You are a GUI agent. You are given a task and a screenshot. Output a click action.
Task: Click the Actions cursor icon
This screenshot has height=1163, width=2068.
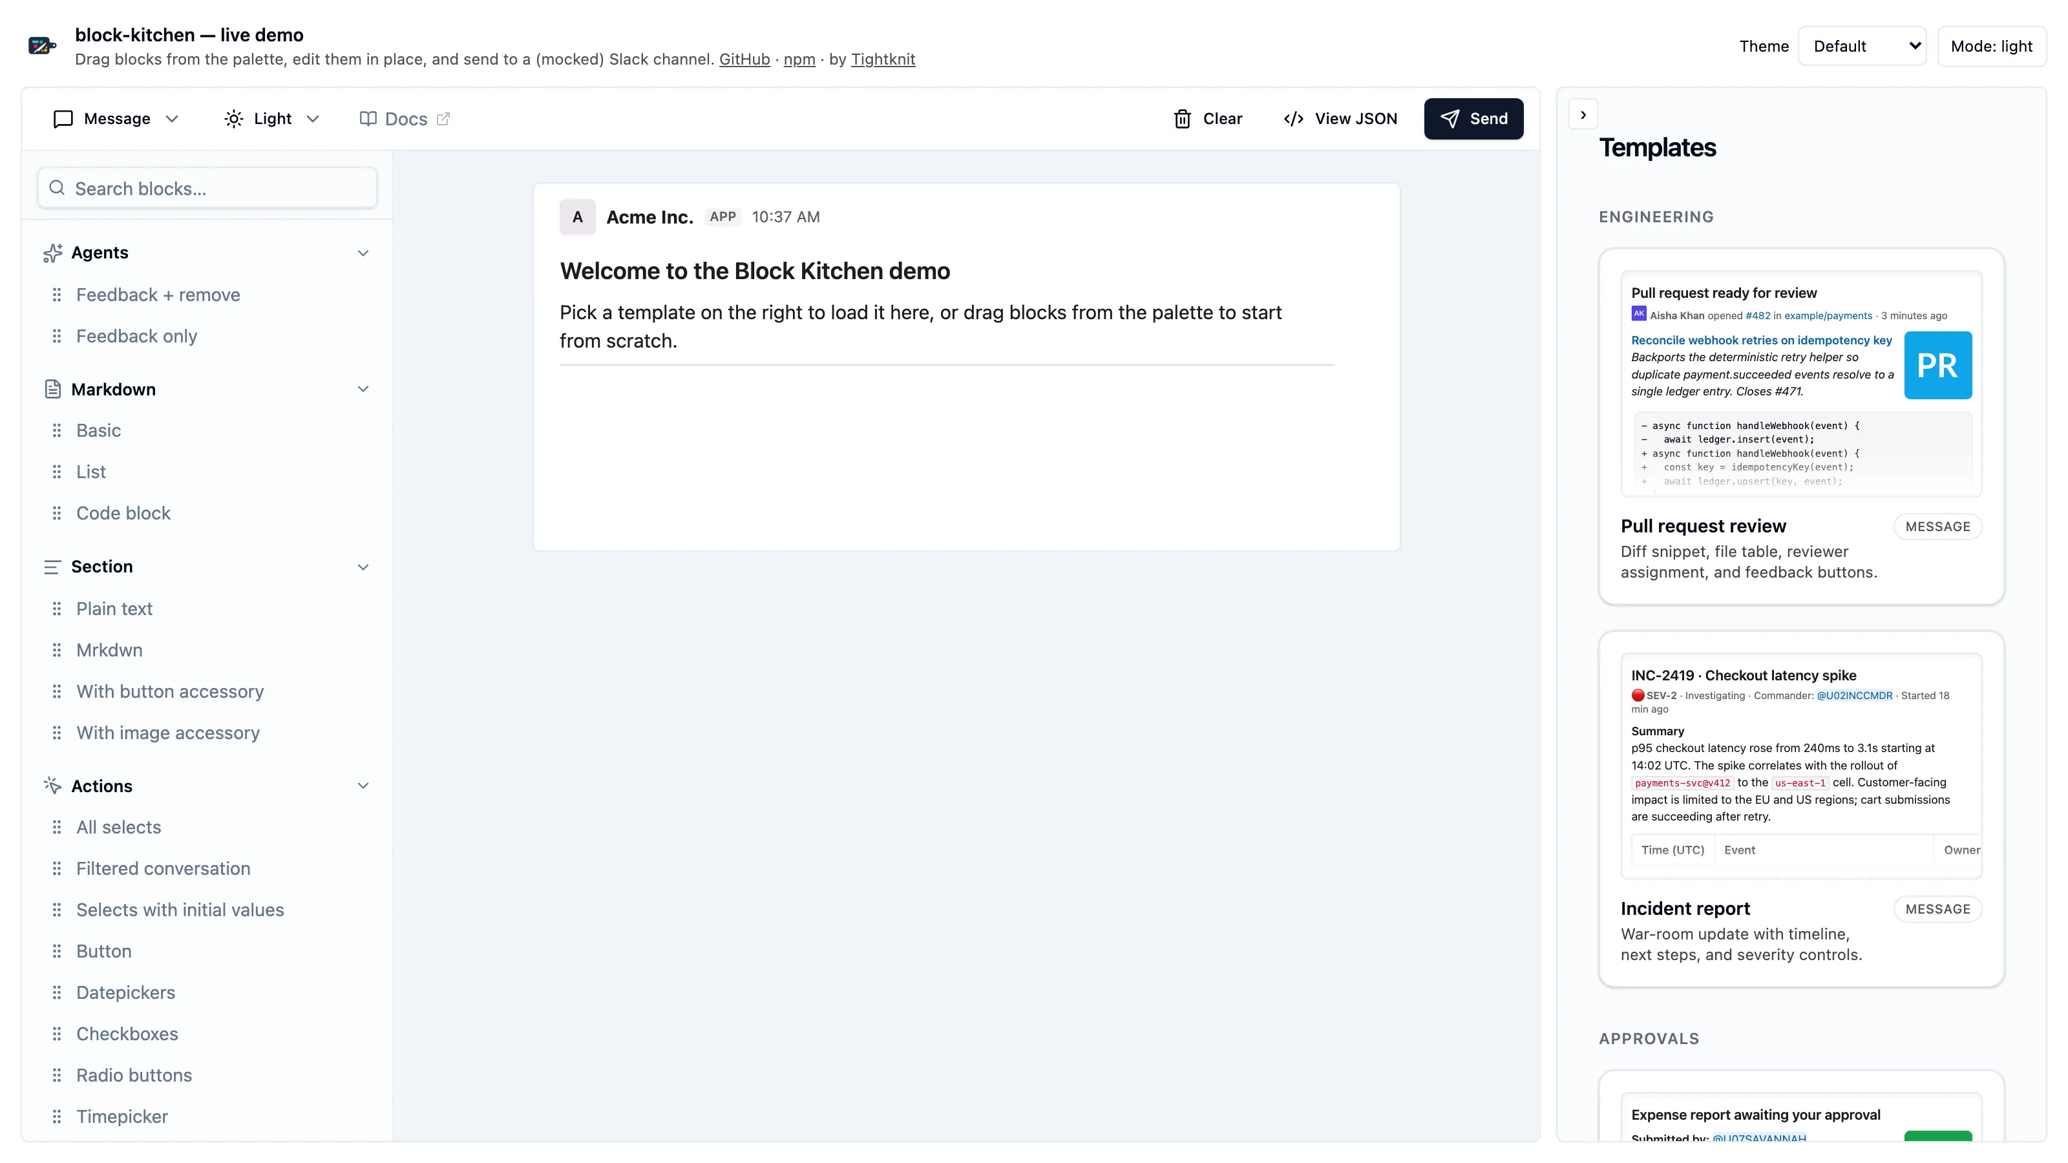coord(53,786)
